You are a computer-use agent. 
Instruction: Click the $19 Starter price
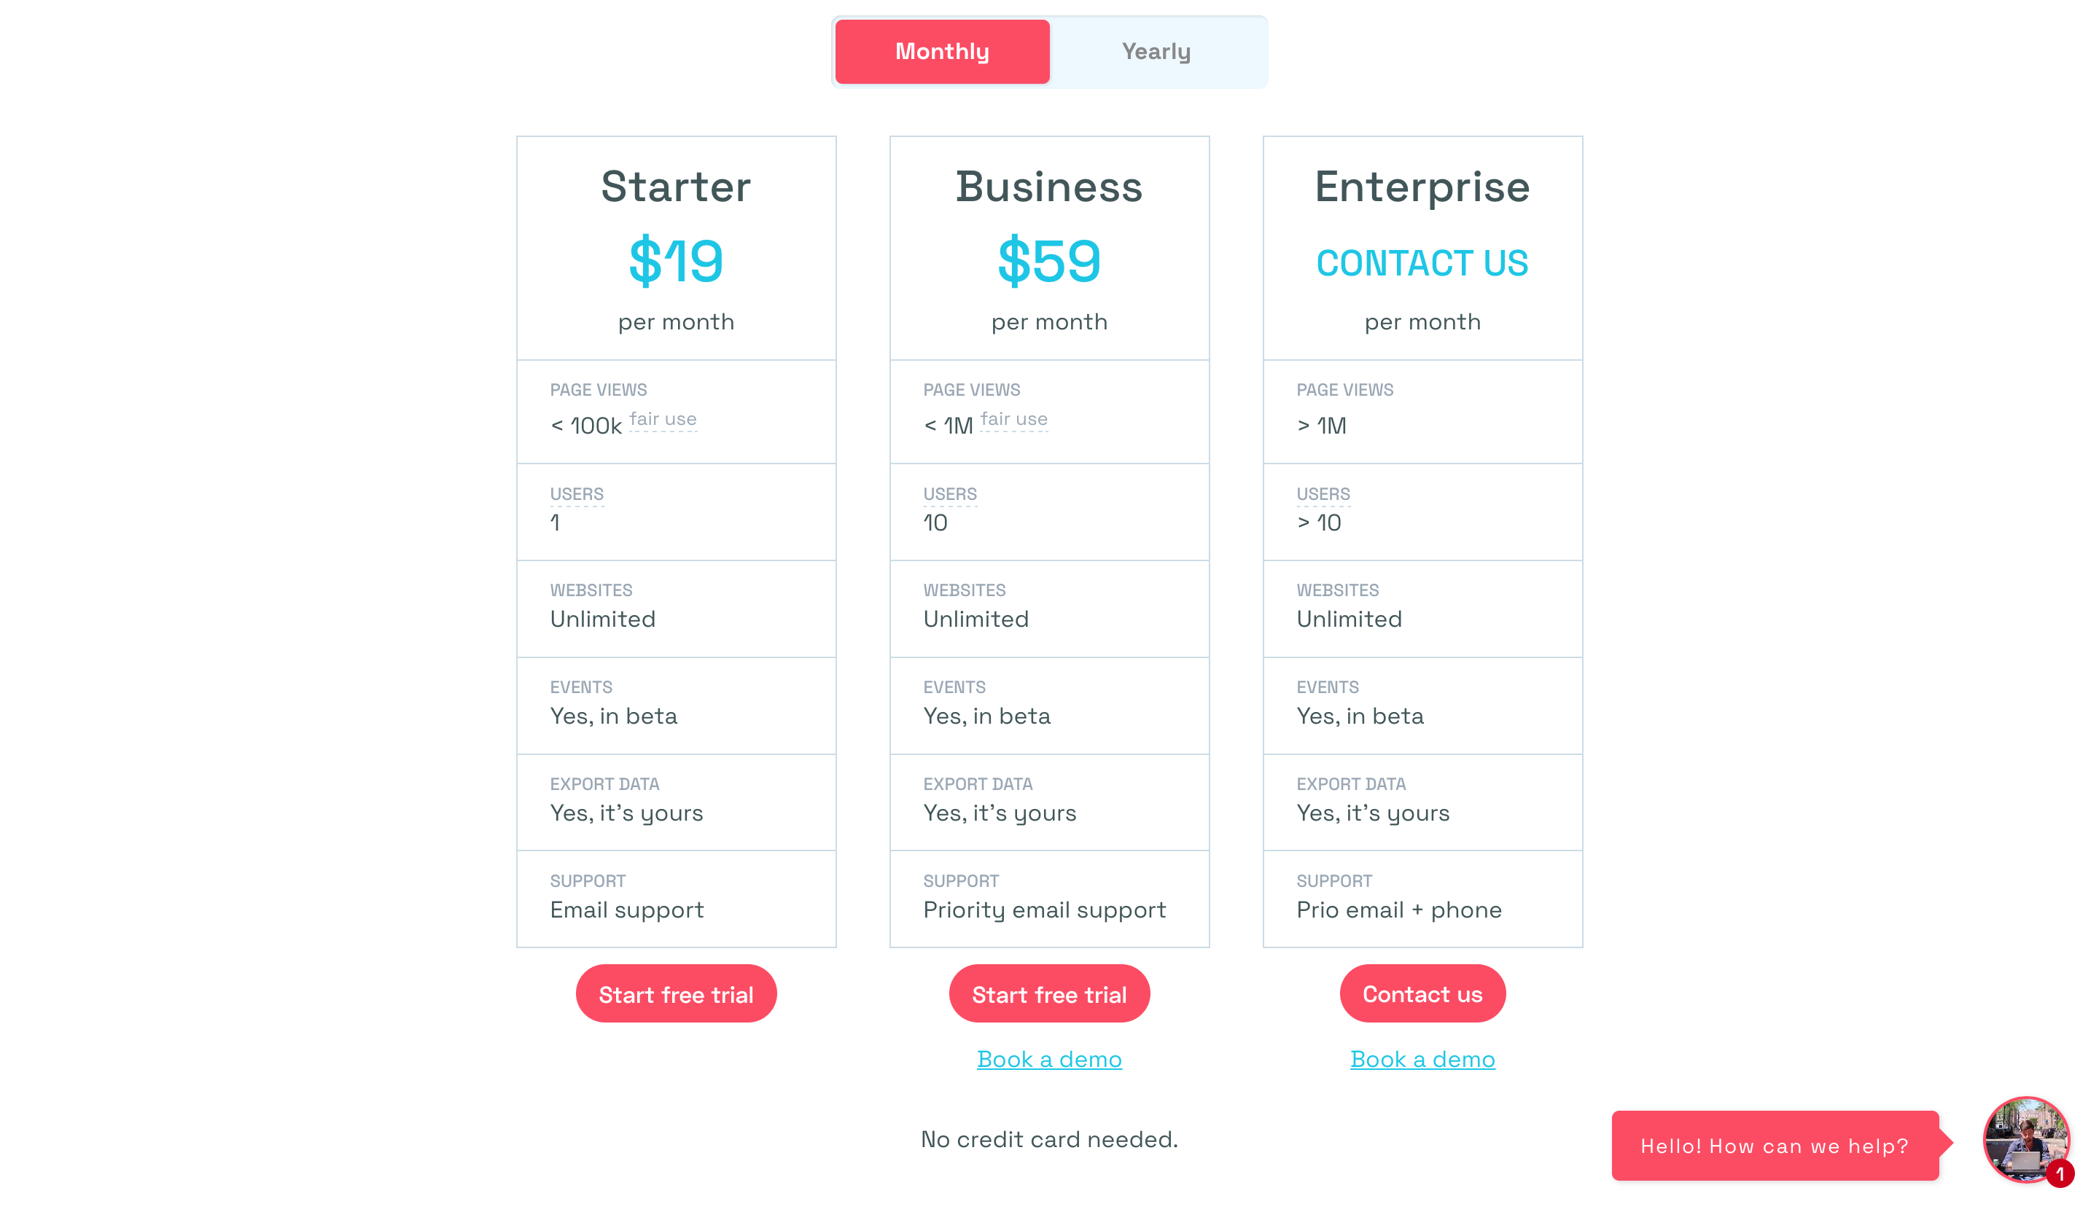click(x=676, y=262)
